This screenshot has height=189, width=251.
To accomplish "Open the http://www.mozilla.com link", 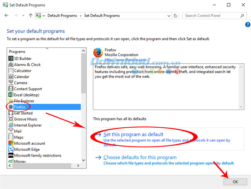I will click(126, 60).
